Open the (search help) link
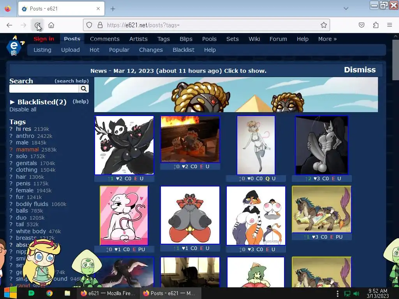 tap(72, 81)
